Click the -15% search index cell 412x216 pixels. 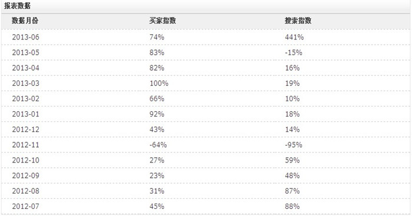[x=294, y=52]
